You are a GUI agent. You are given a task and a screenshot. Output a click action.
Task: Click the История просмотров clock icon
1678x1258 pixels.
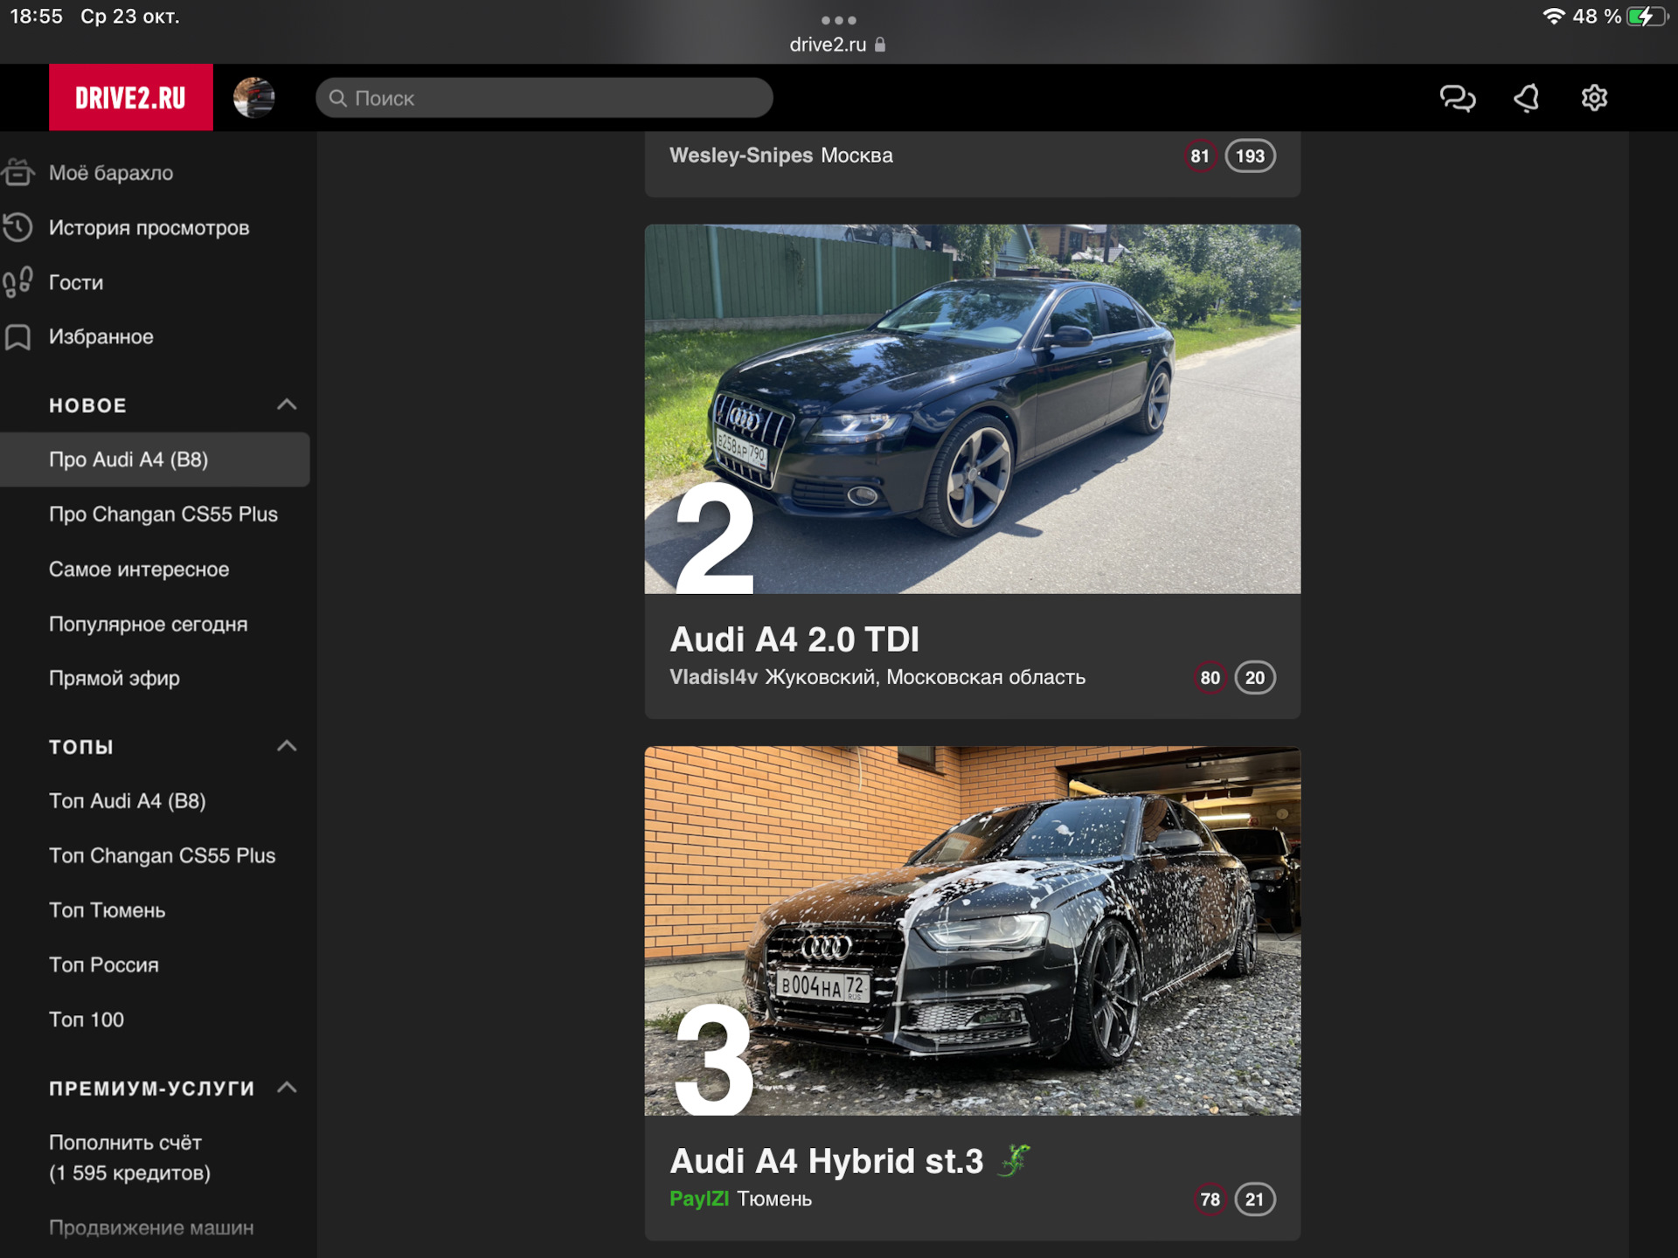(17, 227)
